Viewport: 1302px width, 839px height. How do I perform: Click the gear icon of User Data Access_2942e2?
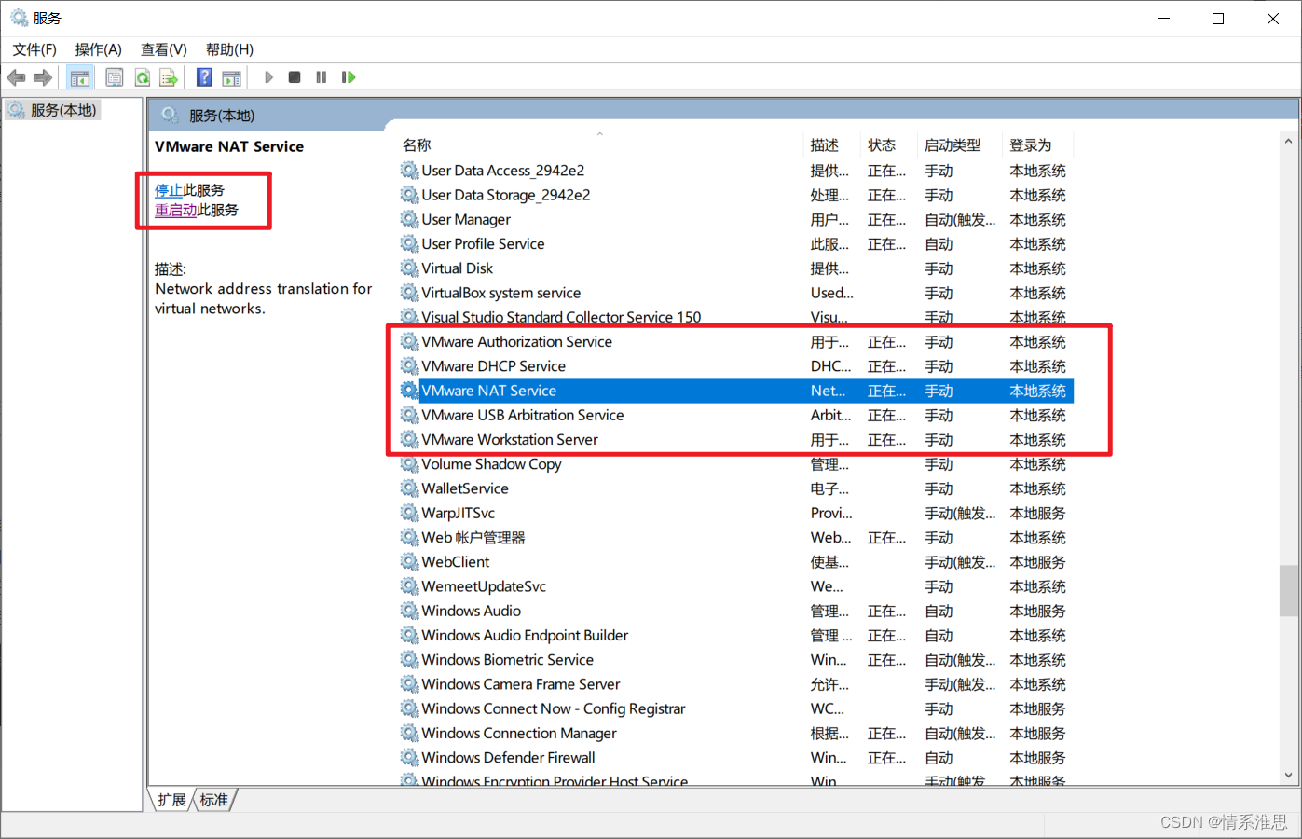click(x=409, y=171)
